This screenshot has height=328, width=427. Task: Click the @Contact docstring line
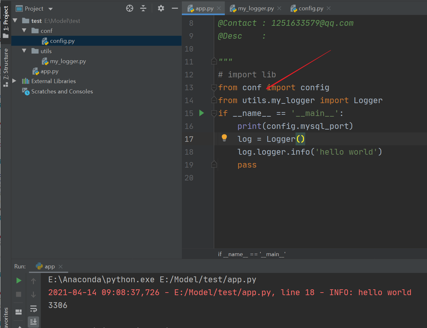[x=286, y=23]
